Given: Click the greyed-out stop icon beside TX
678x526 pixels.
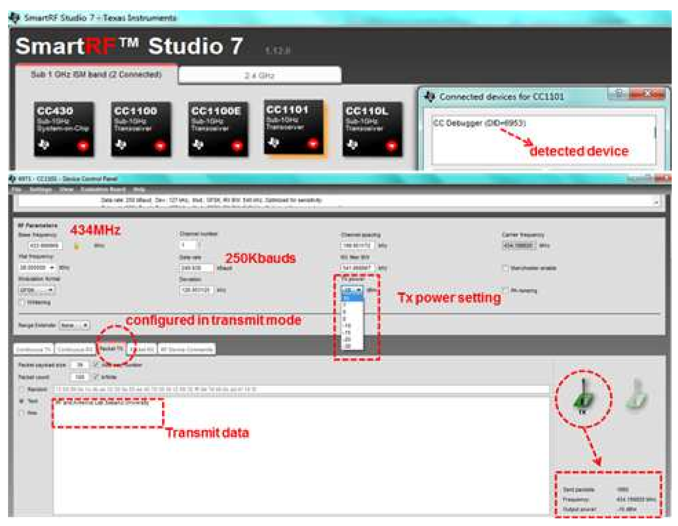Looking at the screenshot, I should point(637,394).
